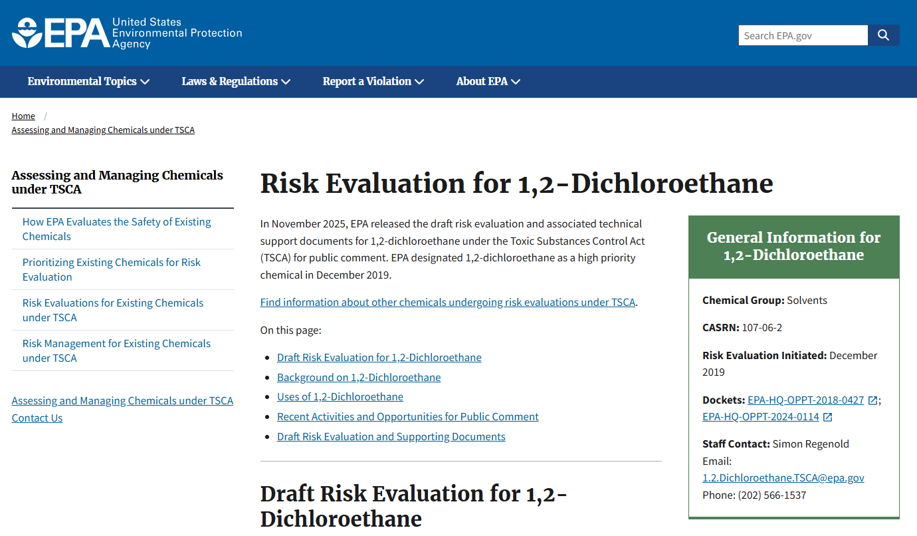Click the magnifying glass search button
Screen dimensions: 917x536
coord(883,35)
